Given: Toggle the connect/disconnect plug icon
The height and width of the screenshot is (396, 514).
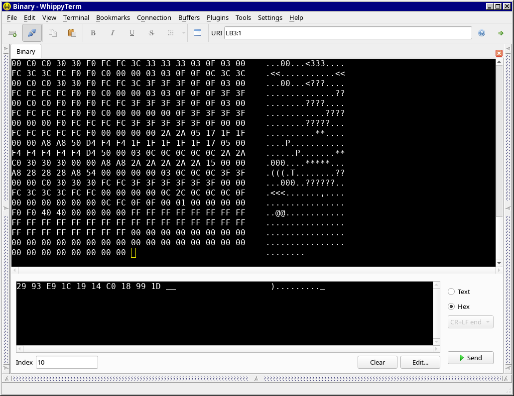Looking at the screenshot, I should point(32,33).
